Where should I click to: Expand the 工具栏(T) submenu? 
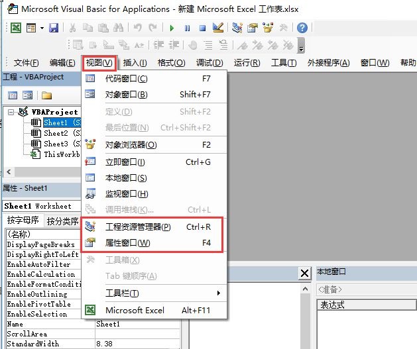tap(154, 293)
